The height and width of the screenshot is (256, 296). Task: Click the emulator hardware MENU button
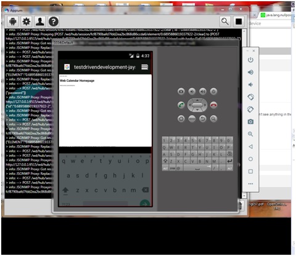(192, 119)
